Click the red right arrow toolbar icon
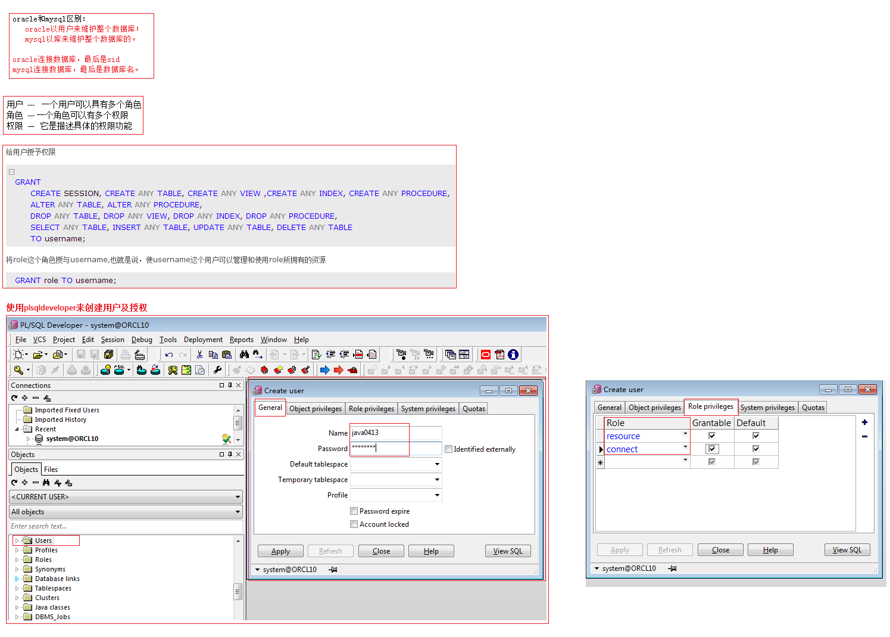The height and width of the screenshot is (637, 890). (339, 370)
